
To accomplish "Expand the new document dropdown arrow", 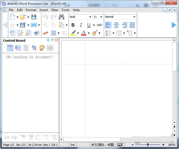I will click(x=18, y=17).
